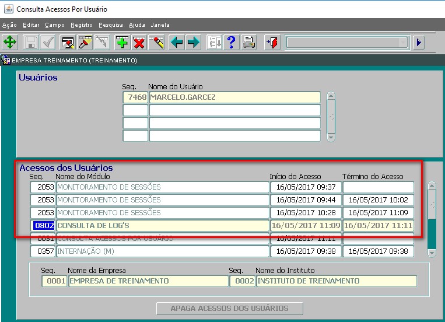Click the third empty Nome do Usuário field

coord(234,136)
